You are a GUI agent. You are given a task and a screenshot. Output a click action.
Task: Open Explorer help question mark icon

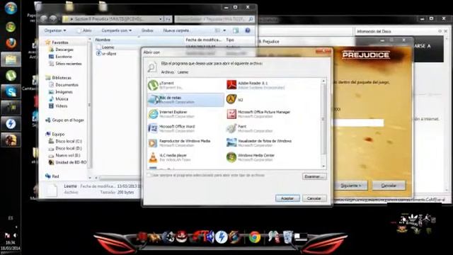[x=248, y=30]
